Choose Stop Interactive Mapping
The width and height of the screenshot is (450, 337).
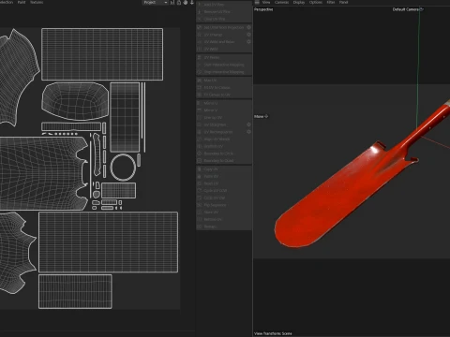(x=224, y=72)
